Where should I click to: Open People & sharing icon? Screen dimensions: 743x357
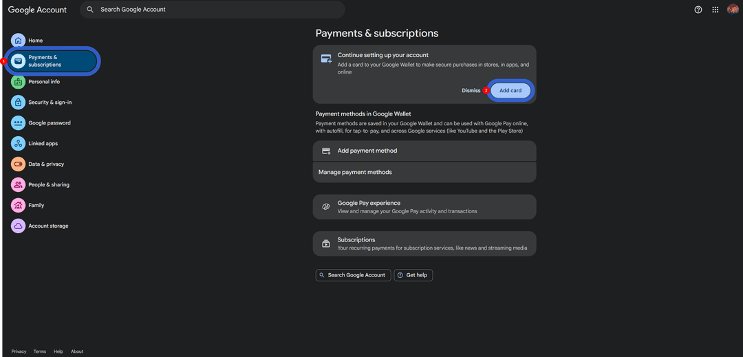click(x=18, y=184)
